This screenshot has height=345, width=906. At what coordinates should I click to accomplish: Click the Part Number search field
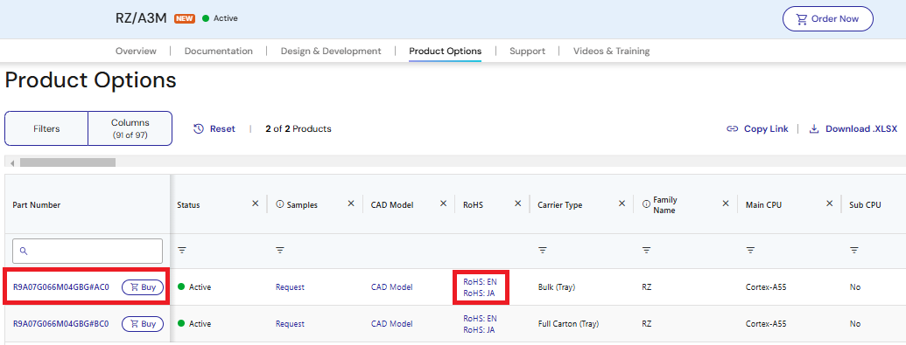88,251
